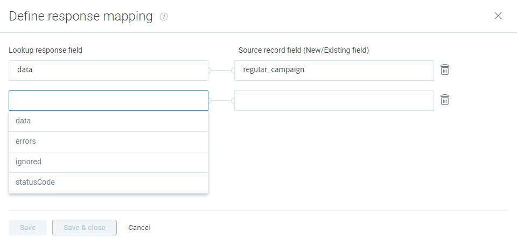Cancel the response mapping changes

point(139,228)
